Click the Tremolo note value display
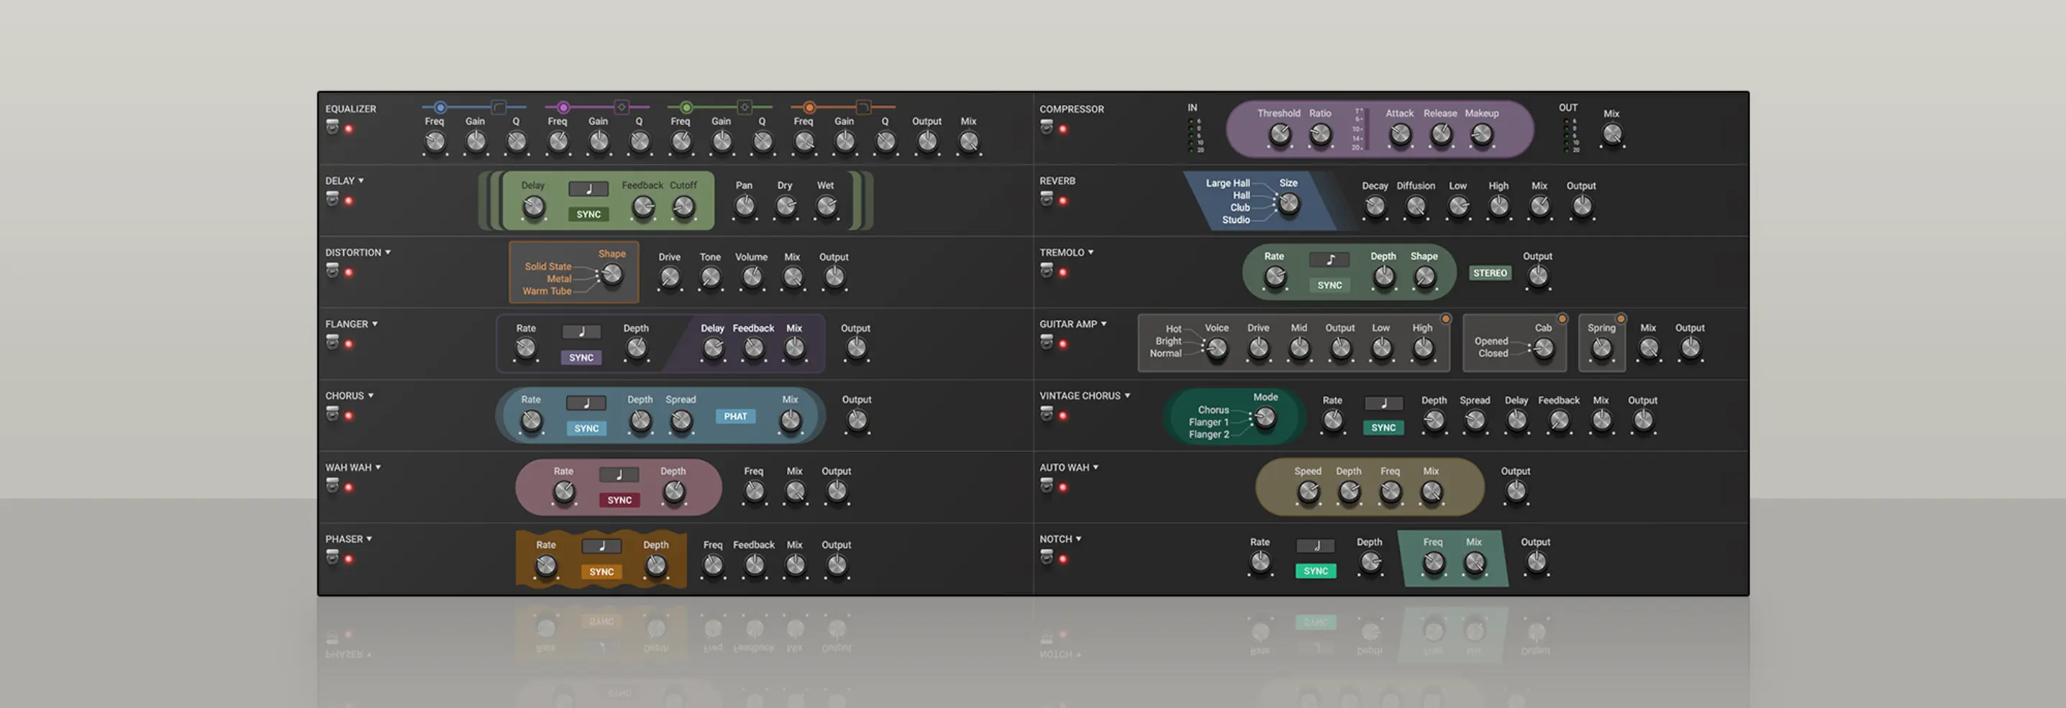The height and width of the screenshot is (708, 2066). 1329,259
